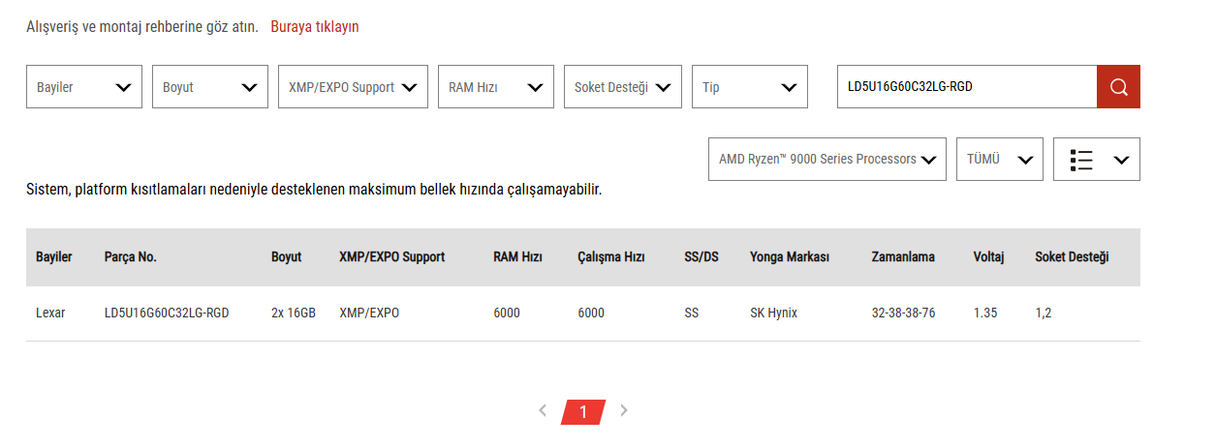Go to previous page arrow

pyautogui.click(x=543, y=410)
